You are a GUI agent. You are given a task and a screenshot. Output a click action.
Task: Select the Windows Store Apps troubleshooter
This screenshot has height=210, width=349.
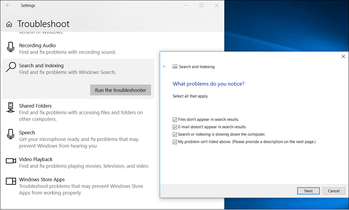78,186
